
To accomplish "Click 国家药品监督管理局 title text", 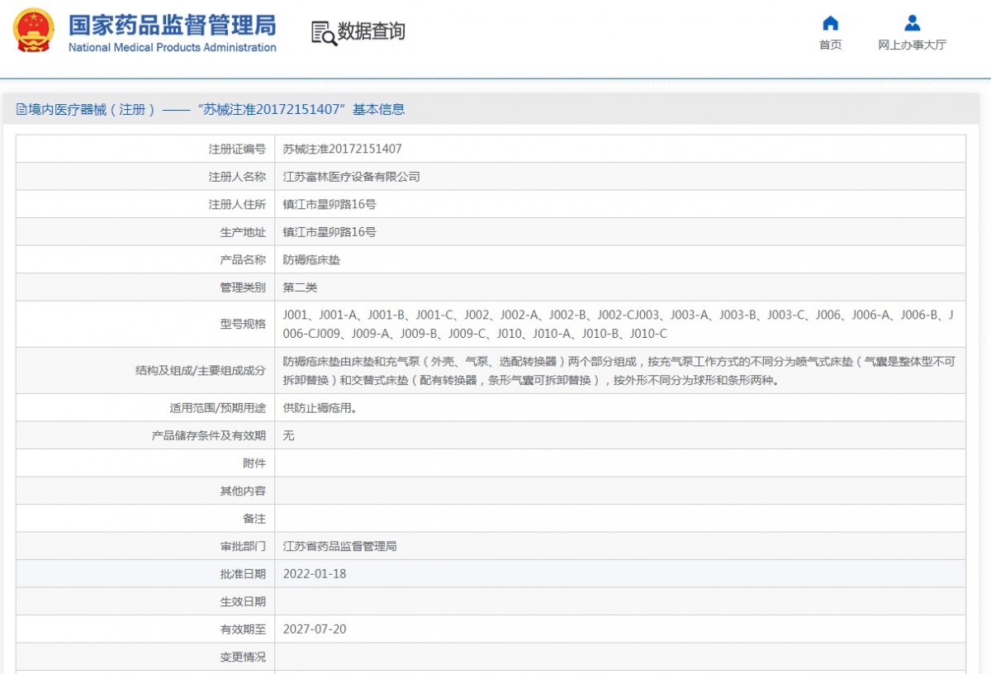I will [x=172, y=25].
